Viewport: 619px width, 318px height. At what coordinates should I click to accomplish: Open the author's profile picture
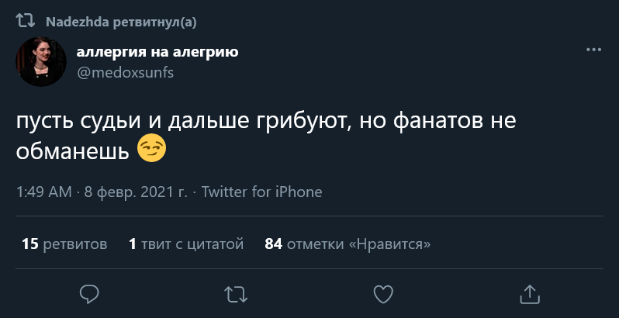(41, 61)
